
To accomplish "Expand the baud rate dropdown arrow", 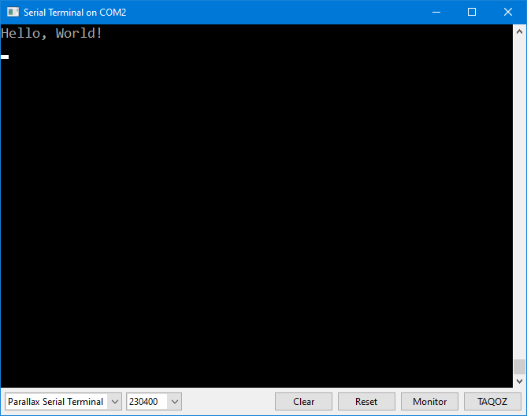I will point(175,401).
